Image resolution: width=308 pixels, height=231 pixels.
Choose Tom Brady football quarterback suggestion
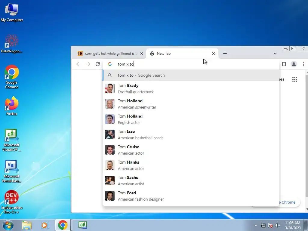pos(191,89)
